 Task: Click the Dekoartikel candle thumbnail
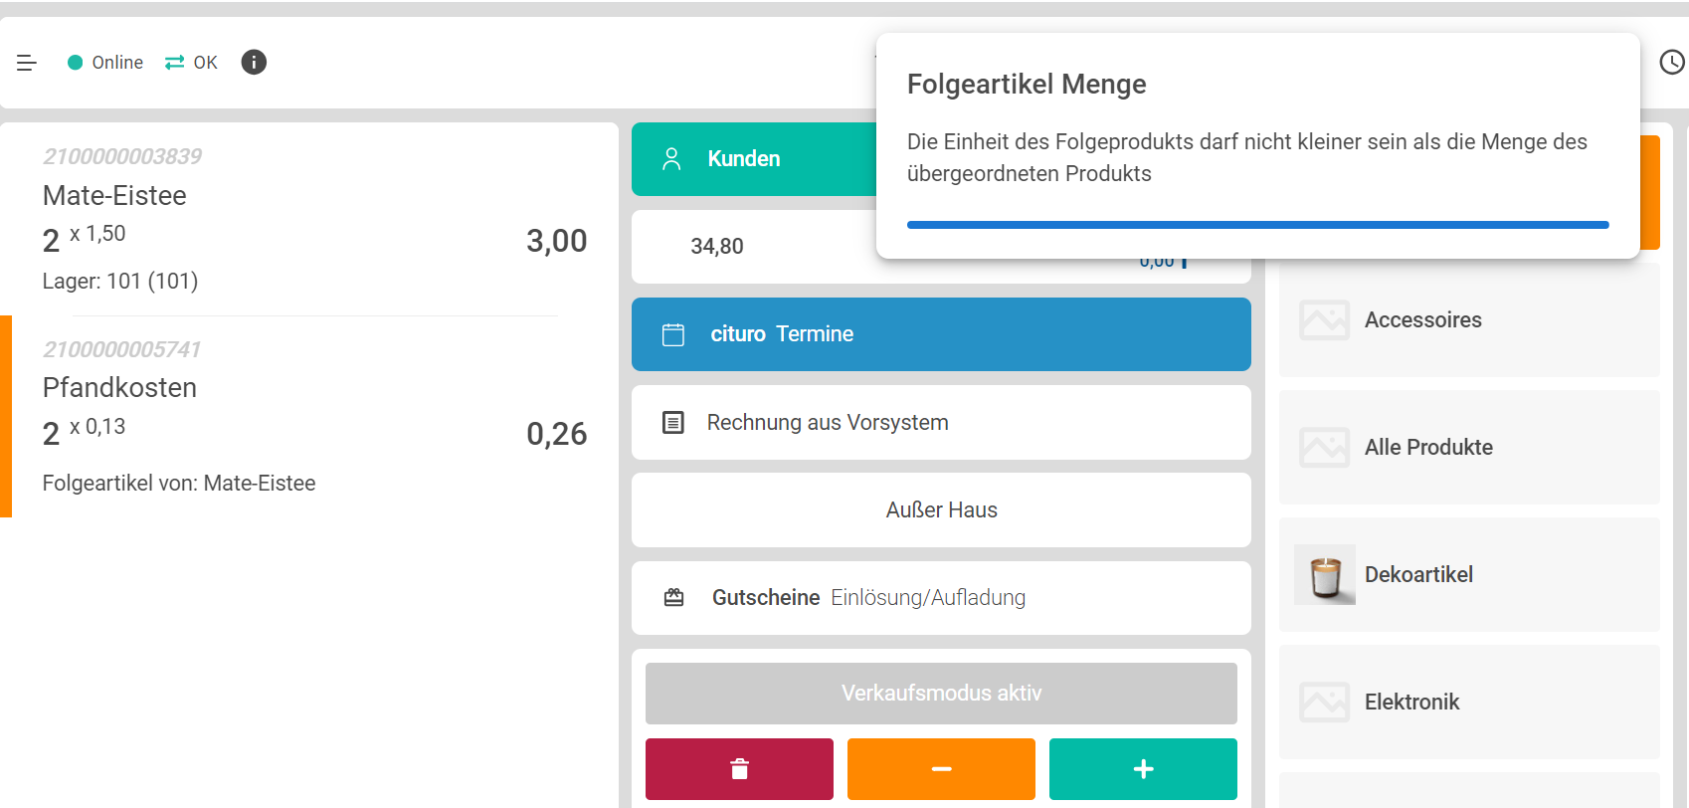1325,575
